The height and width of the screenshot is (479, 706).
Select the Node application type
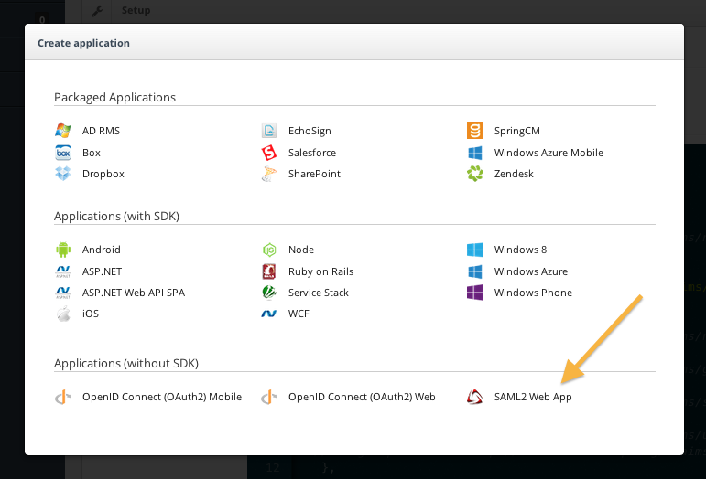coord(301,250)
